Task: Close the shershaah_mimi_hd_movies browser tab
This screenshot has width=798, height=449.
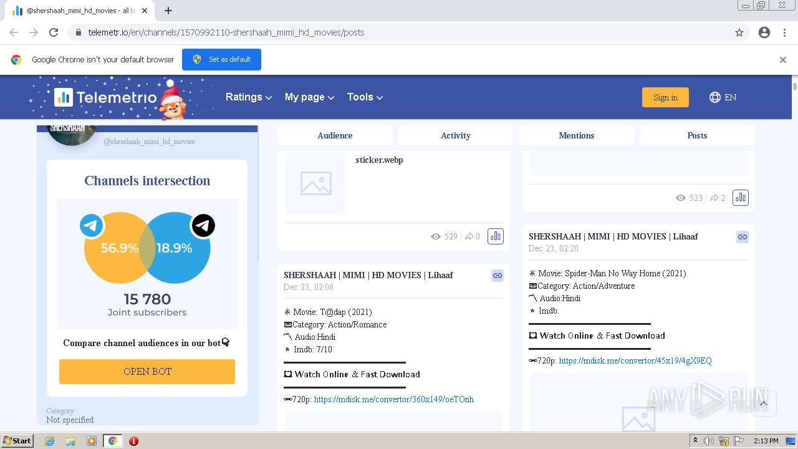Action: coord(145,11)
